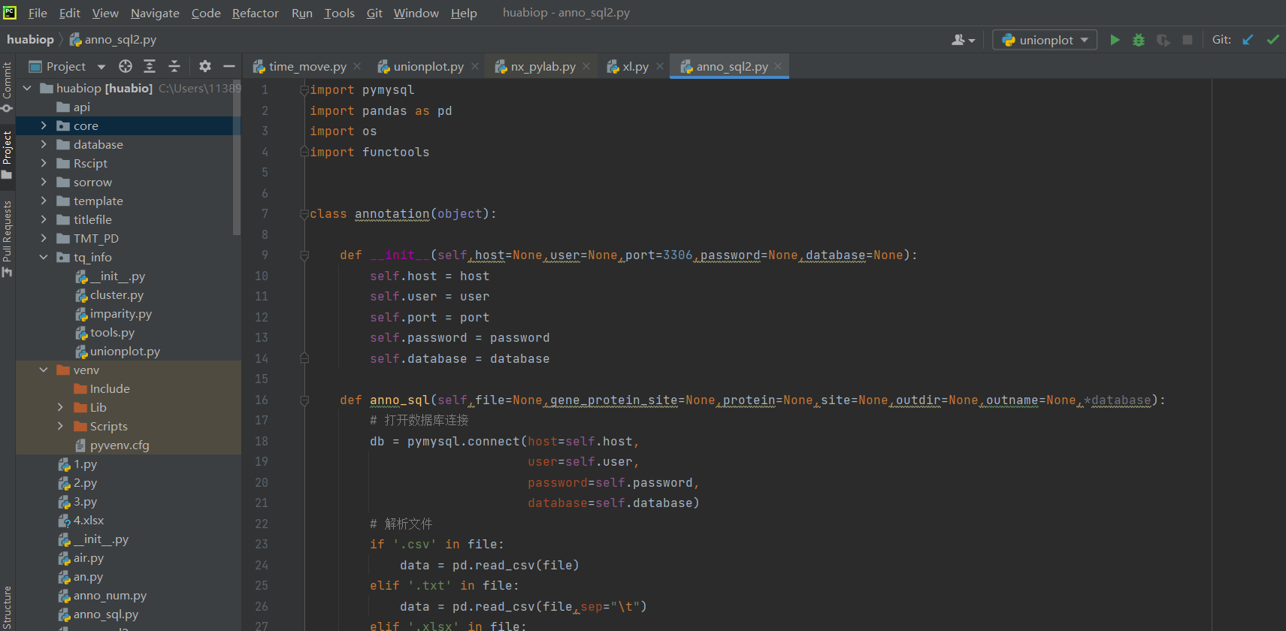Switch to the time_move.py tab
1286x631 pixels.
tap(307, 66)
